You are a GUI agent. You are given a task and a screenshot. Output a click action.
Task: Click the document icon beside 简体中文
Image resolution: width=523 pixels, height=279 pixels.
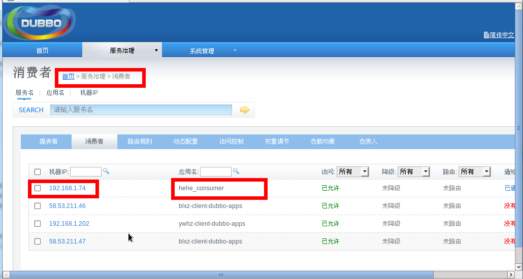tap(486, 34)
